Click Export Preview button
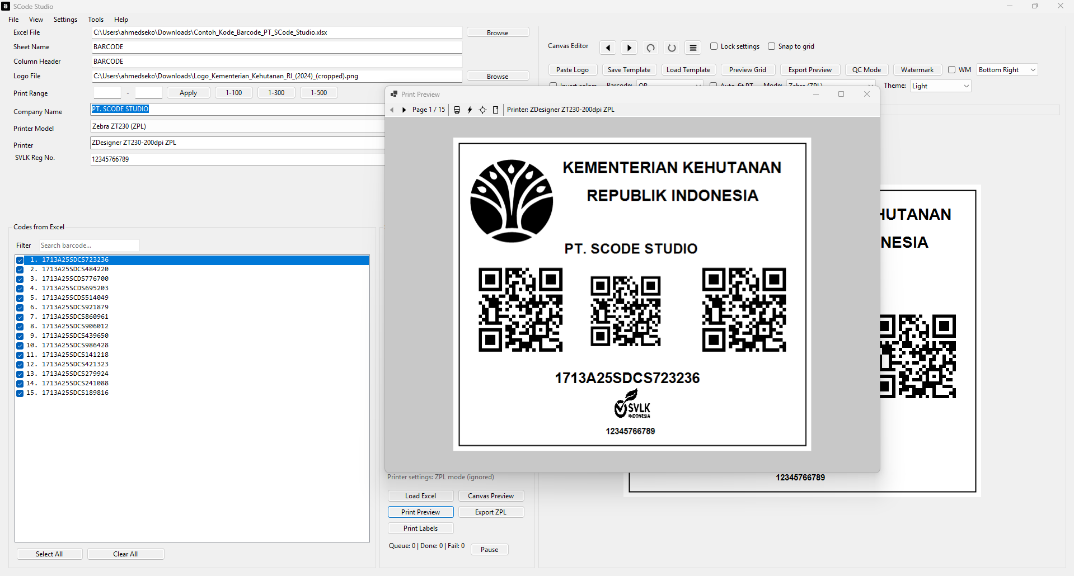Image resolution: width=1074 pixels, height=576 pixels. click(810, 70)
